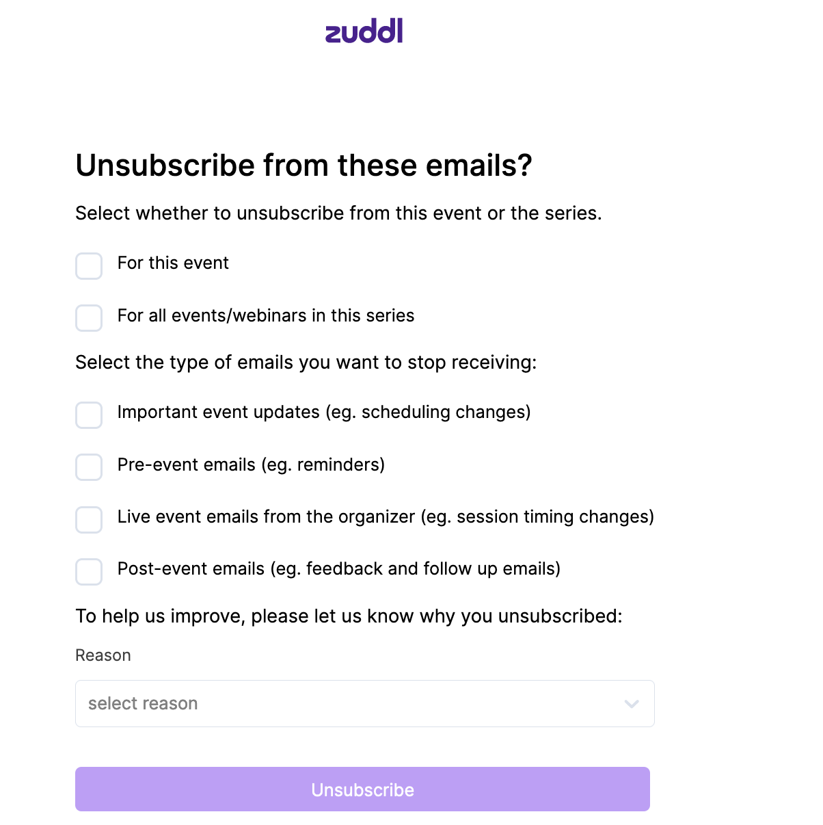The width and height of the screenshot is (823, 825).
Task: Click the Important event updates label text
Action: pos(324,413)
